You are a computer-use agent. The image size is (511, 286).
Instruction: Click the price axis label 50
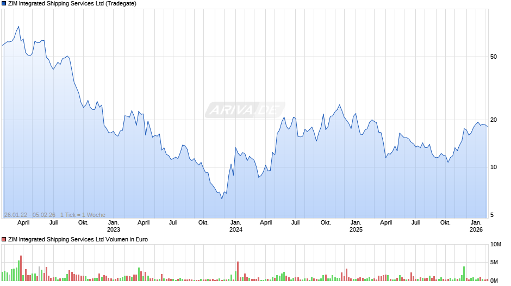click(x=494, y=57)
